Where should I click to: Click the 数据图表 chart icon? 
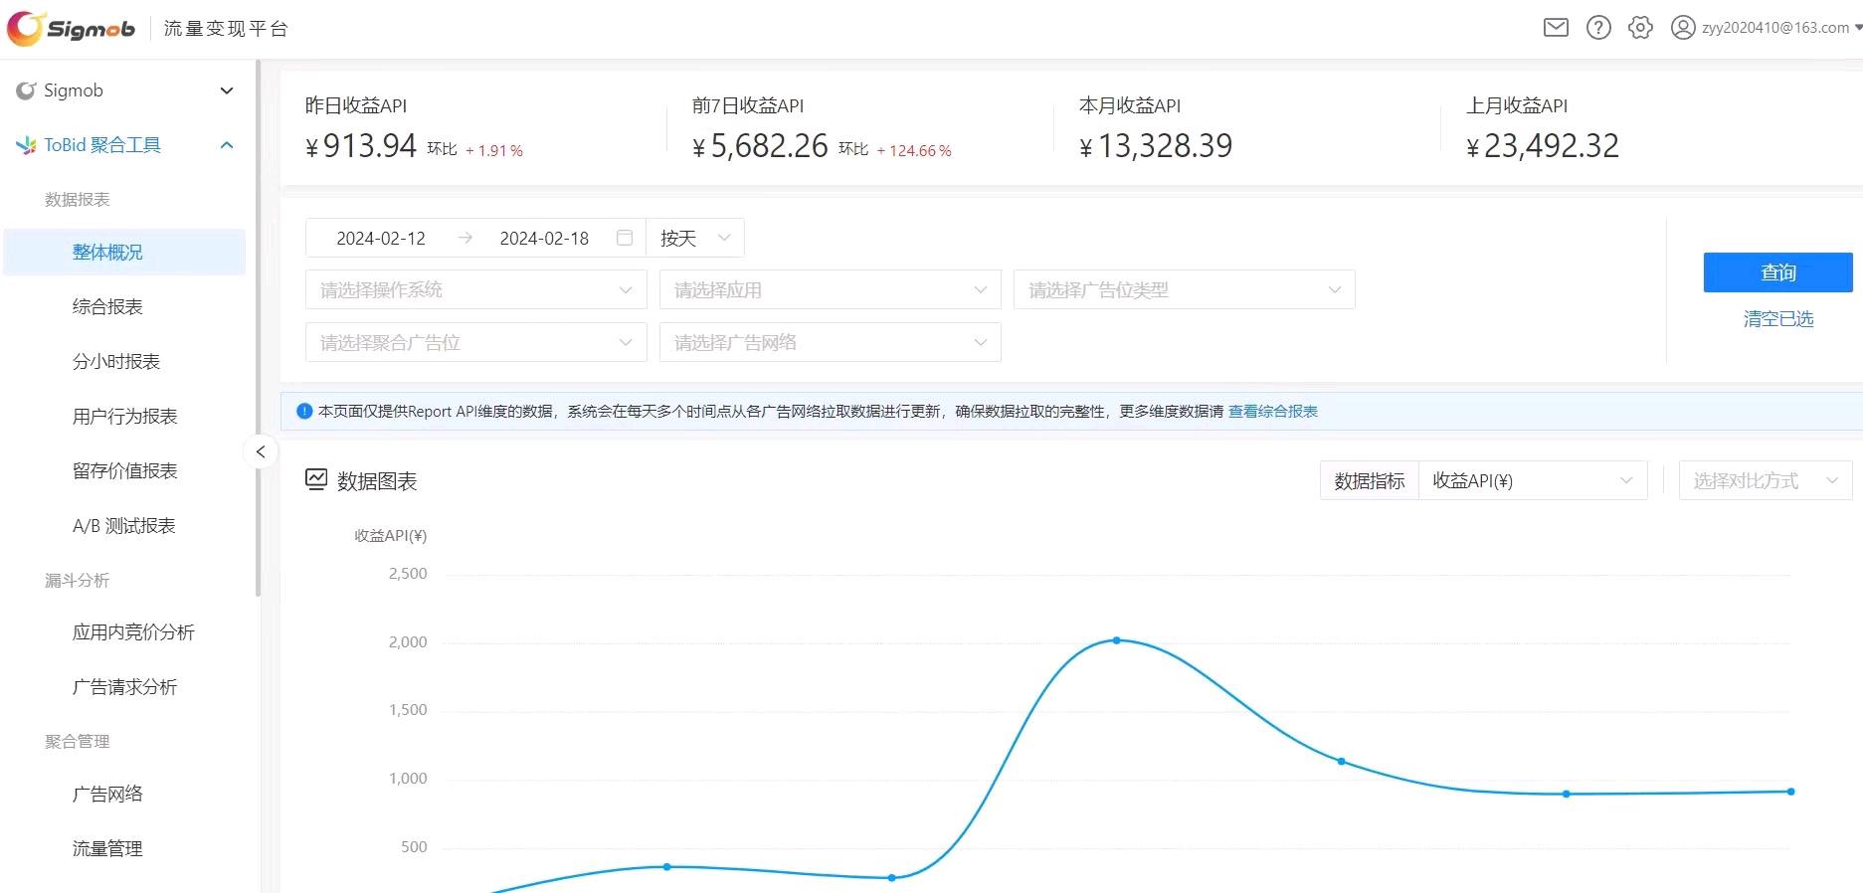pos(316,480)
